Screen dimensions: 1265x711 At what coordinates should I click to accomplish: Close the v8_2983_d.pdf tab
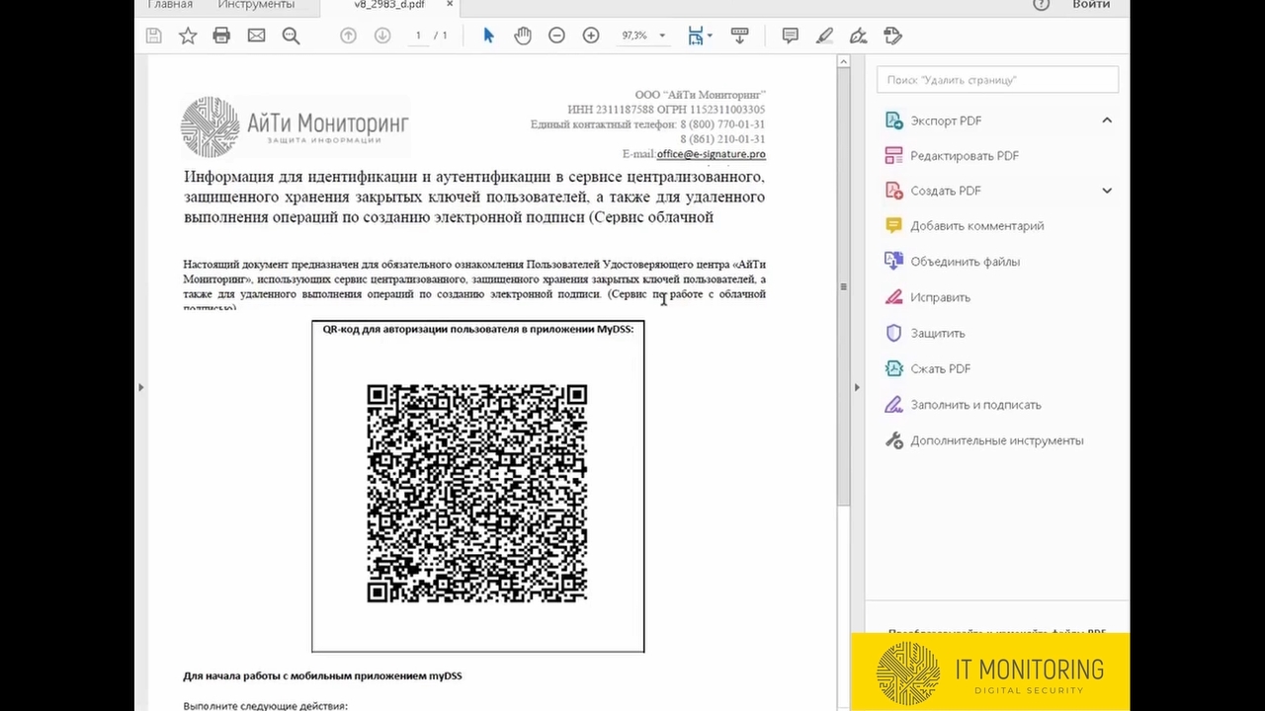coord(450,4)
